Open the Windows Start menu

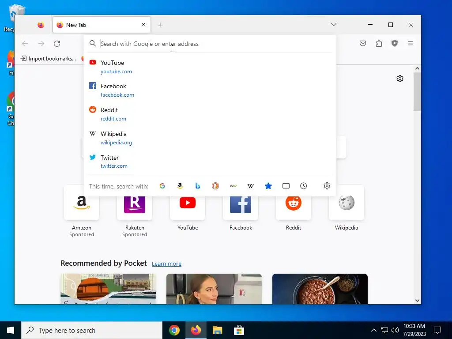tap(11, 330)
